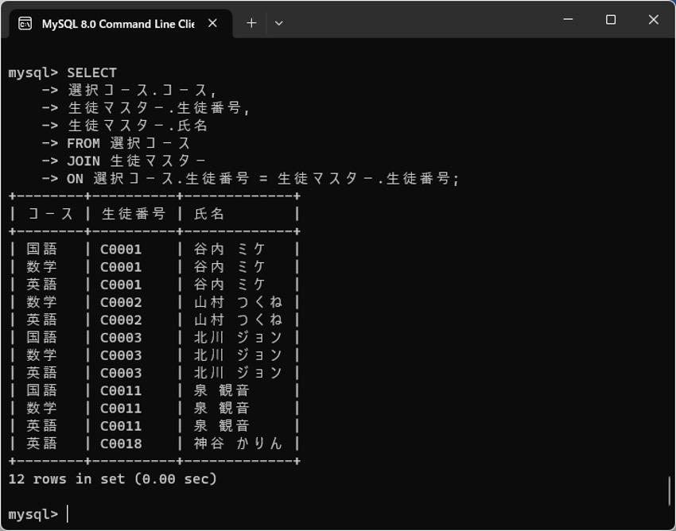
Task: Click the '生徒番号' column header
Action: (x=134, y=214)
